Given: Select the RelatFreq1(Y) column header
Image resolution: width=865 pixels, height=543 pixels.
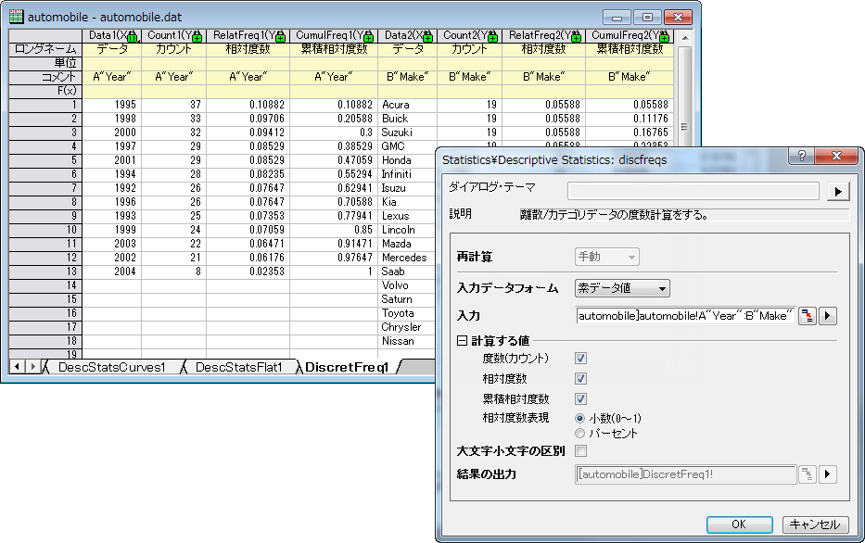Looking at the screenshot, I should [248, 35].
